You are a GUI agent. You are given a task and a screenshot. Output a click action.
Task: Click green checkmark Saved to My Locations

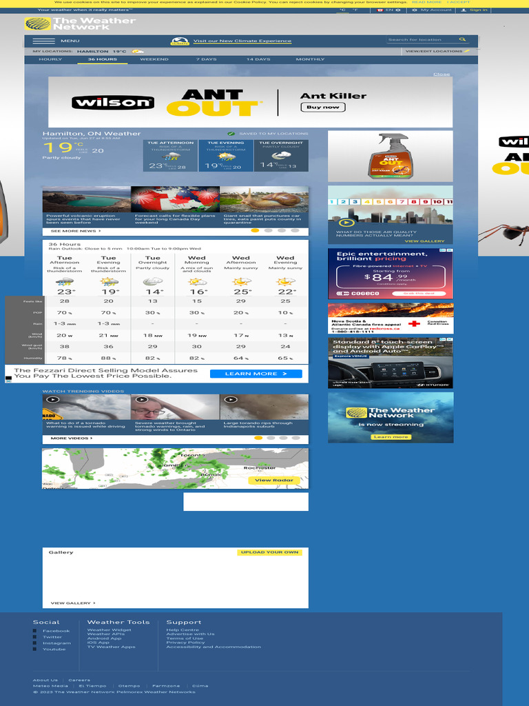(231, 134)
